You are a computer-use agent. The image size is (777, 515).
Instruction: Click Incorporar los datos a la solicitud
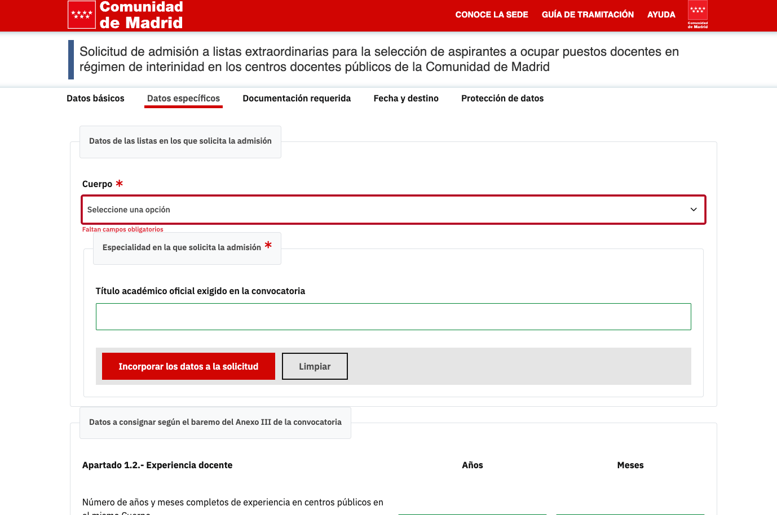click(188, 366)
